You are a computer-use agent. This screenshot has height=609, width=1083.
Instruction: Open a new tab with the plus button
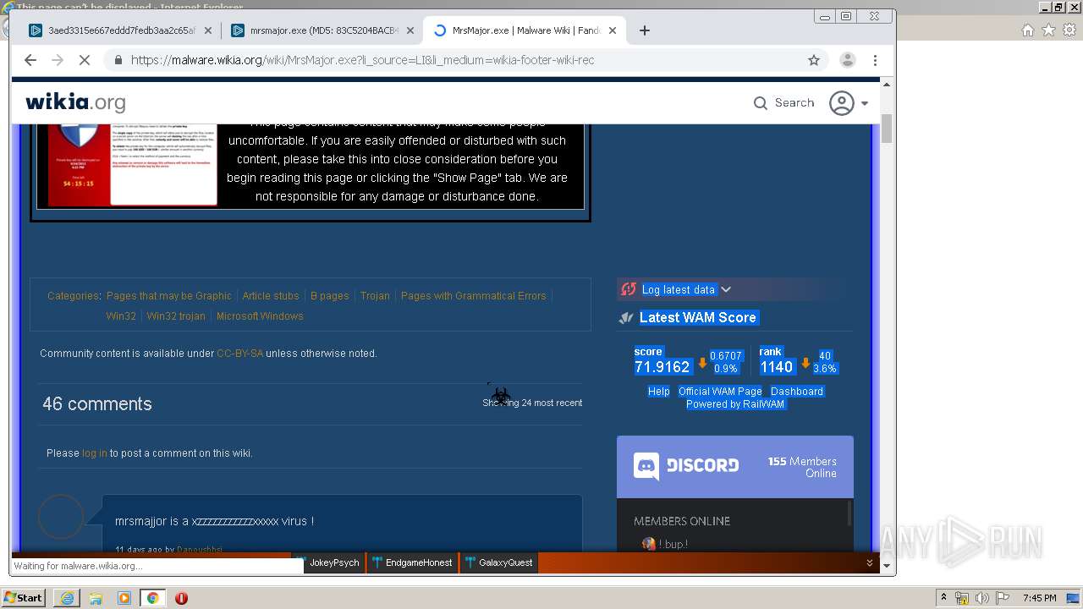point(645,30)
